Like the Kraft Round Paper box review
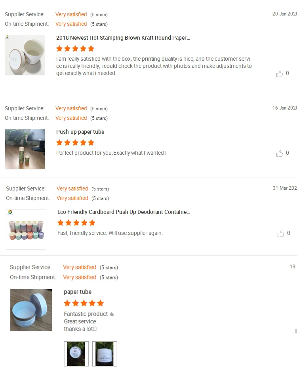 click(x=279, y=74)
